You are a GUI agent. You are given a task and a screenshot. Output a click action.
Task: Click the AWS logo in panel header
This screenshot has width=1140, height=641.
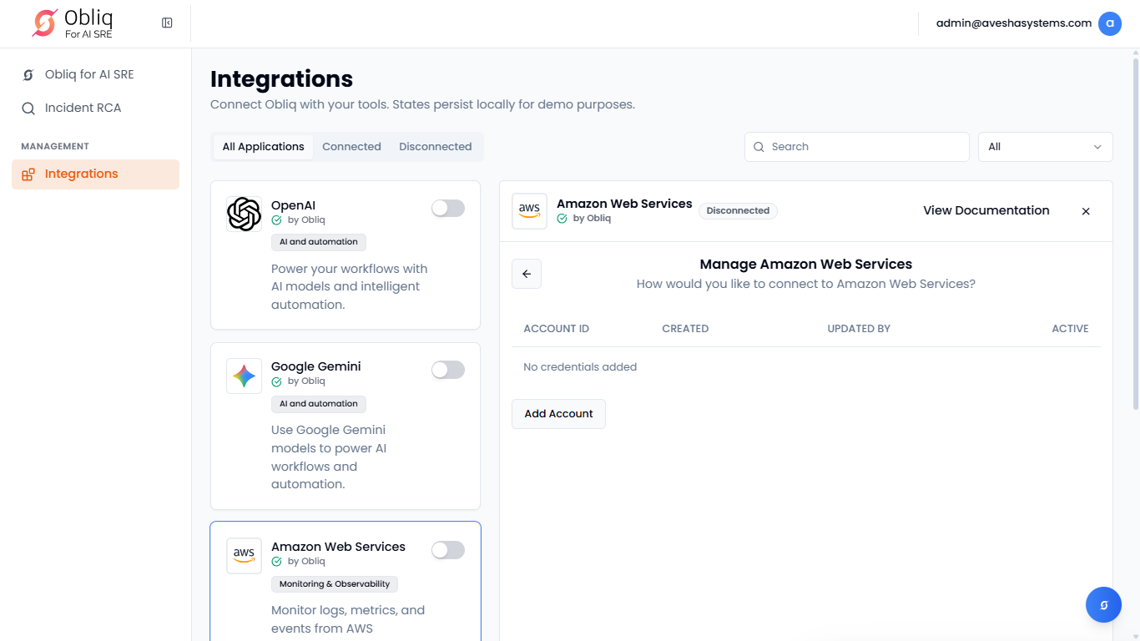pos(529,211)
